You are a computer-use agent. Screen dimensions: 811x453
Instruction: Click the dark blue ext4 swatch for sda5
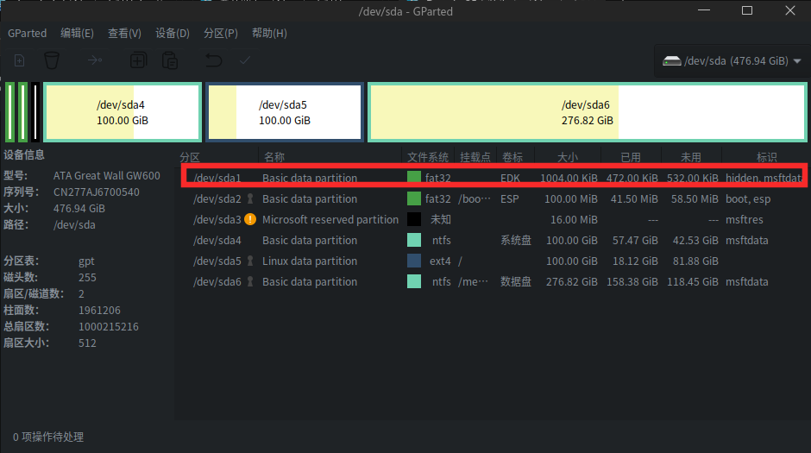pyautogui.click(x=414, y=261)
